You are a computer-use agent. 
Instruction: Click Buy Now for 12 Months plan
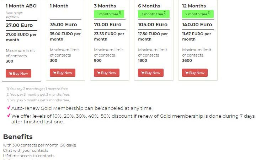coord(195,73)
